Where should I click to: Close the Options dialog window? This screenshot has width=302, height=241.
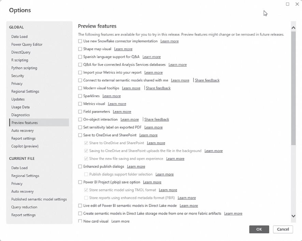(297, 4)
